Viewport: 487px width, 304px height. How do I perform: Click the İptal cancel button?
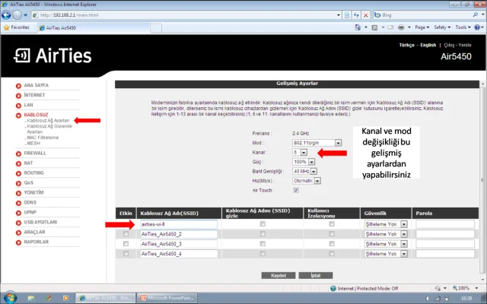[x=316, y=275]
